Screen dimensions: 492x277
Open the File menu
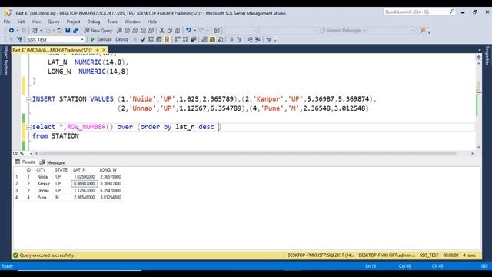coord(7,22)
